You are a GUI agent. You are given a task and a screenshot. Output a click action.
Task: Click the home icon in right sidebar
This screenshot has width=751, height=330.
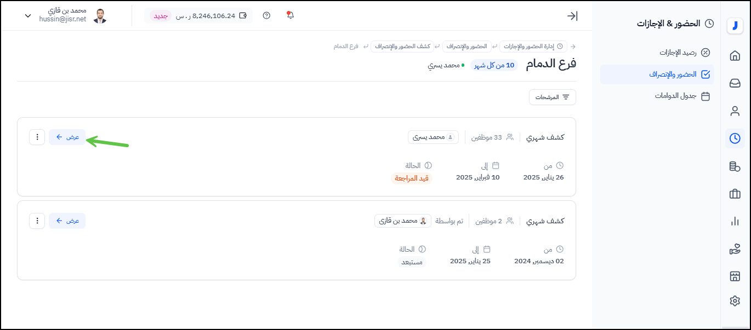point(735,55)
